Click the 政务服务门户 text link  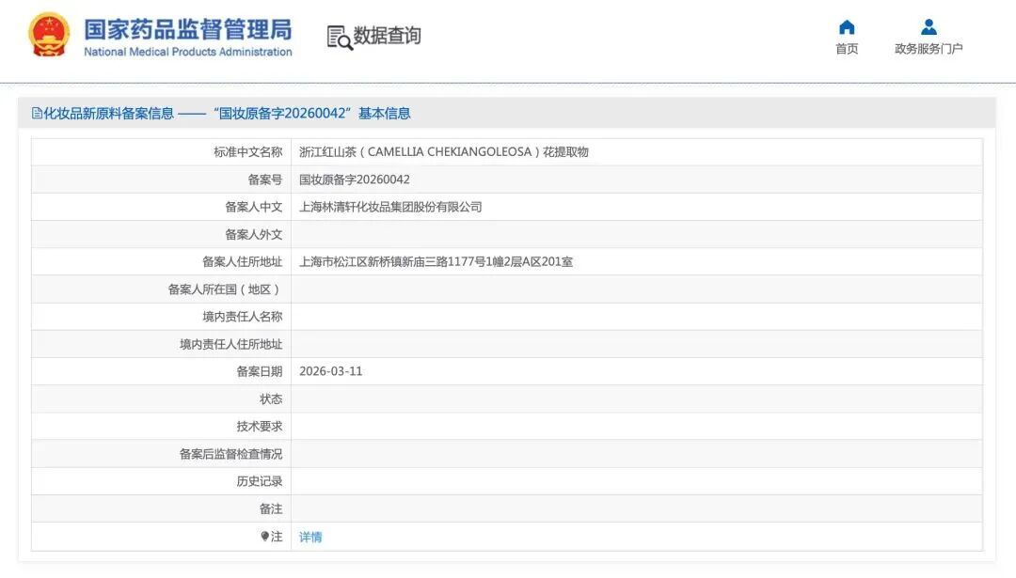(928, 47)
